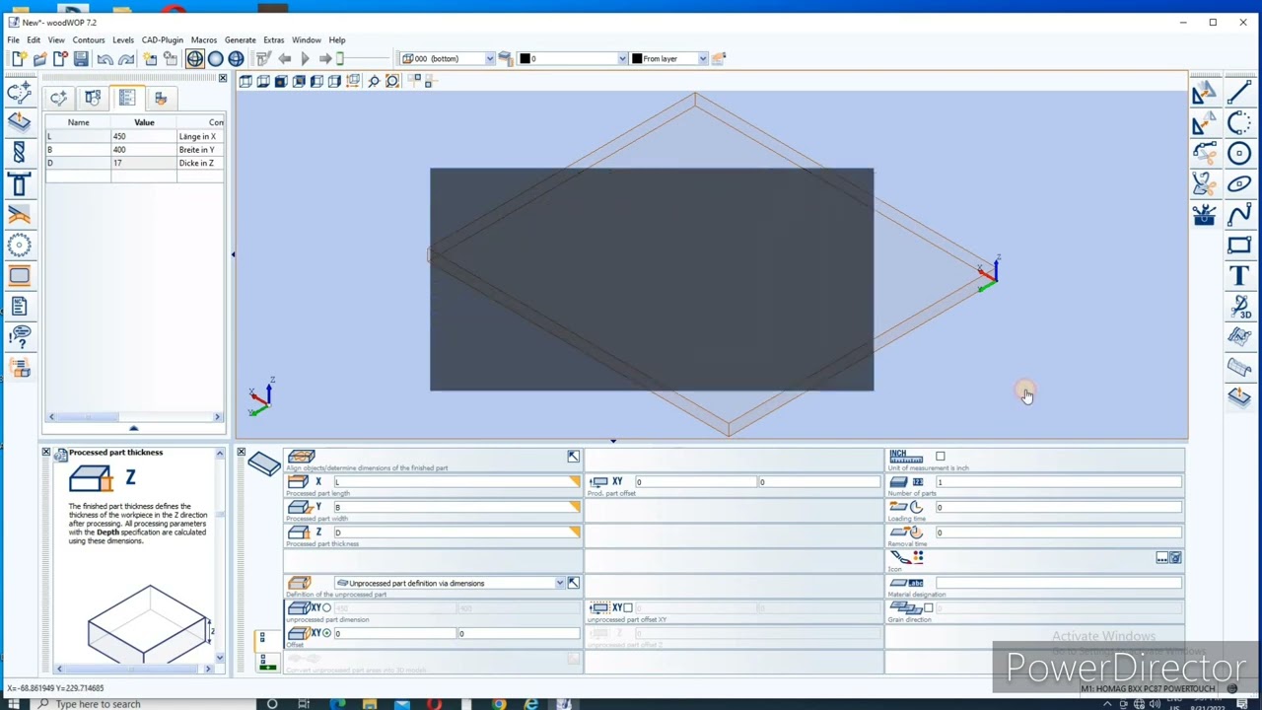This screenshot has height=710, width=1262.
Task: Open the Contours menu
Action: pos(88,40)
